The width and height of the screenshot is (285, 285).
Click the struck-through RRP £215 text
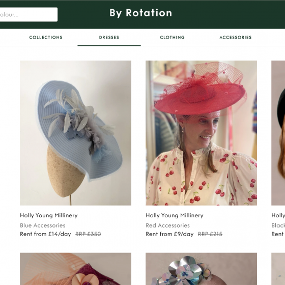[210, 234]
